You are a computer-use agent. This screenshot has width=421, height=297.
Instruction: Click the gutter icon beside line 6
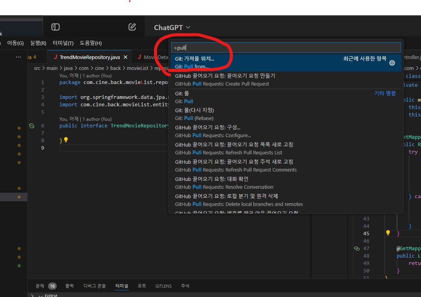[x=32, y=126]
